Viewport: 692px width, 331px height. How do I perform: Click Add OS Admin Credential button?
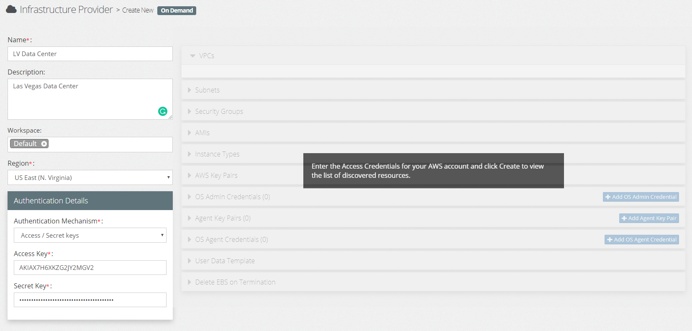[641, 197]
